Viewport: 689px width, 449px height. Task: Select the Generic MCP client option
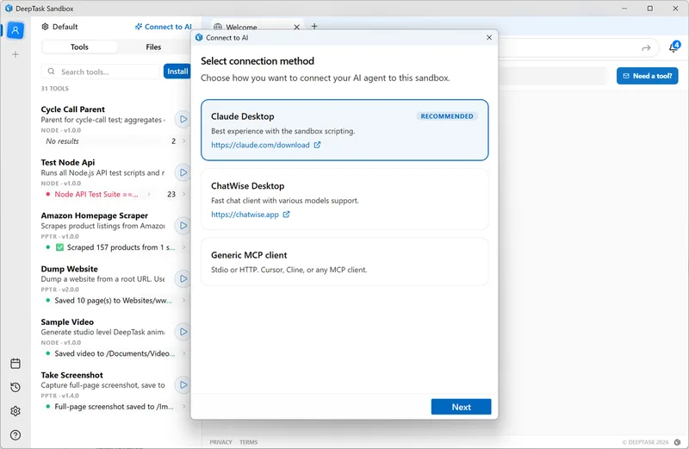(x=344, y=261)
